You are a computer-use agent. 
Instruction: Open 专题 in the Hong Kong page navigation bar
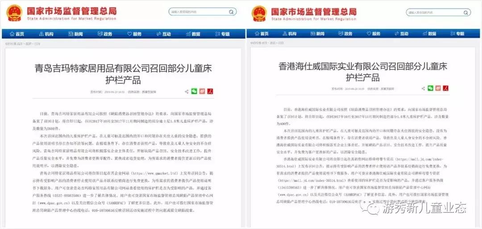point(457,34)
